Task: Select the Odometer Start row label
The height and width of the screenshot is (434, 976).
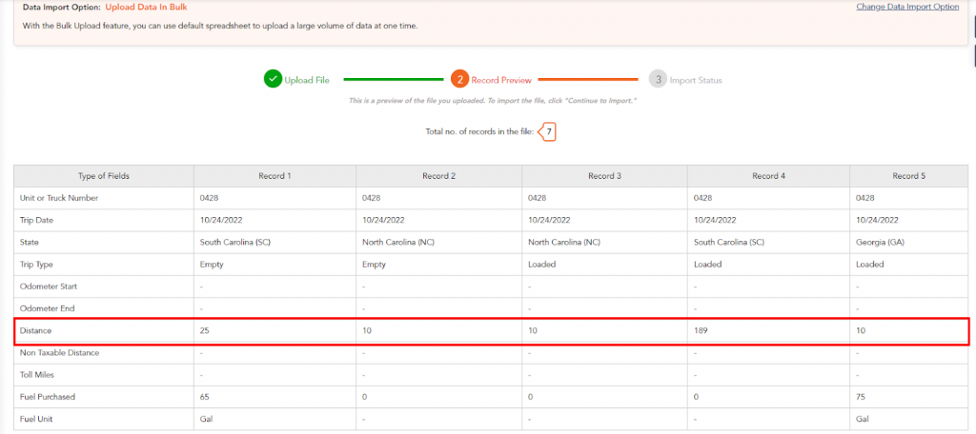Action: 50,286
